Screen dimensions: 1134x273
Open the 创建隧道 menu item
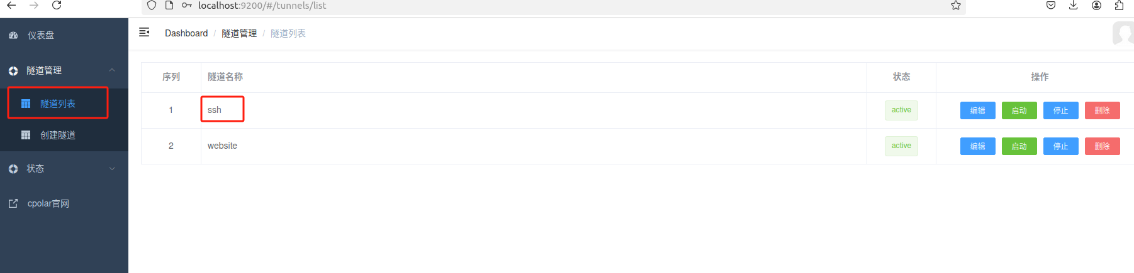(x=57, y=135)
